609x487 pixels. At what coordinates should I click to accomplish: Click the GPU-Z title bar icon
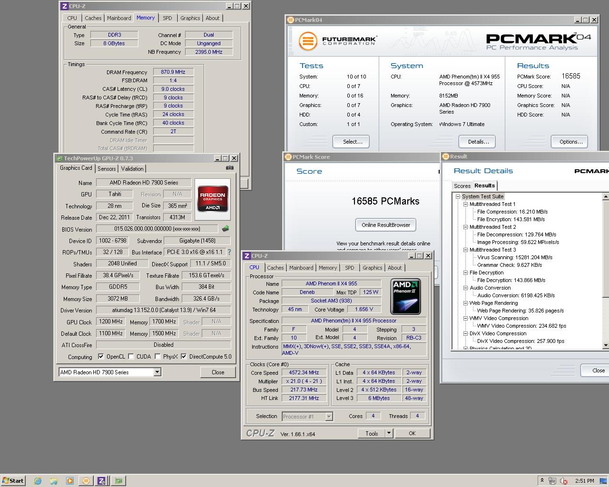[x=59, y=158]
